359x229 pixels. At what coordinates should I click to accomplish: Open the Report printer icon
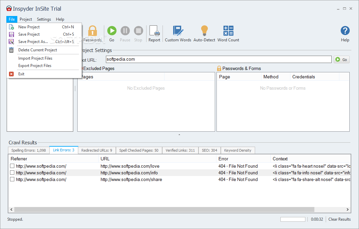pyautogui.click(x=154, y=34)
